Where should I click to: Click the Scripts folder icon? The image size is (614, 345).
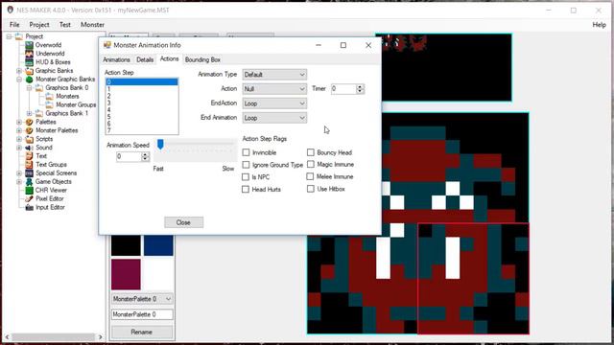click(x=30, y=139)
